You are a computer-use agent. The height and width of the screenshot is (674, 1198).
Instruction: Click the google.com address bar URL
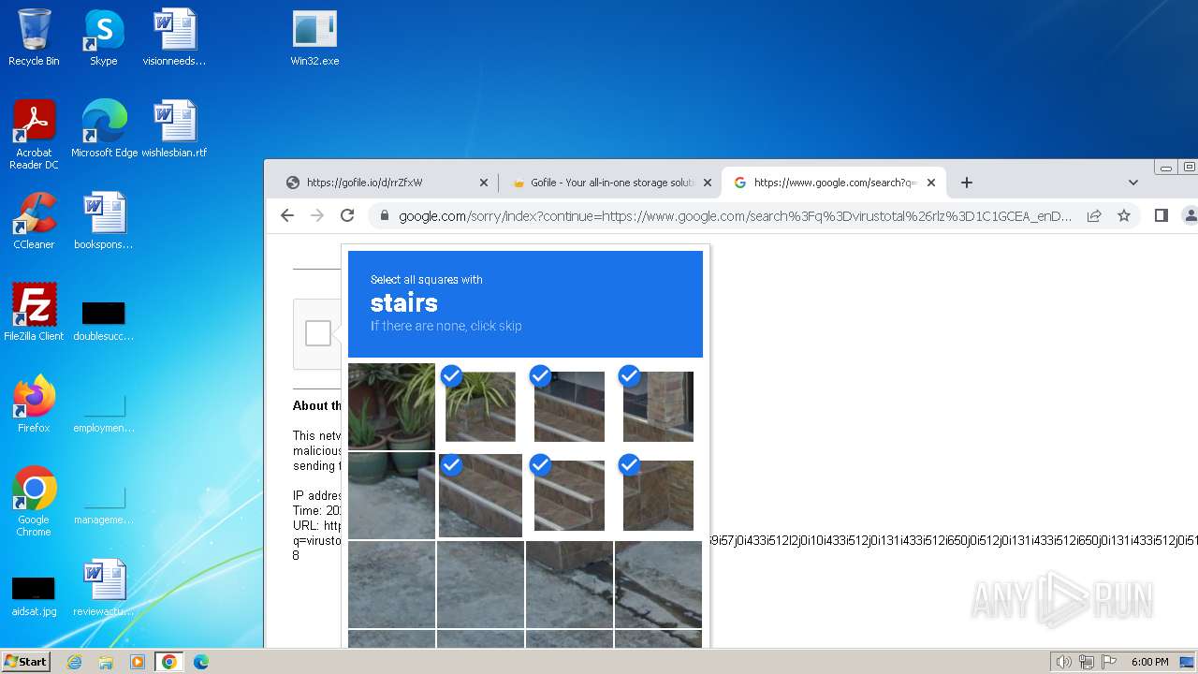[x=735, y=216]
